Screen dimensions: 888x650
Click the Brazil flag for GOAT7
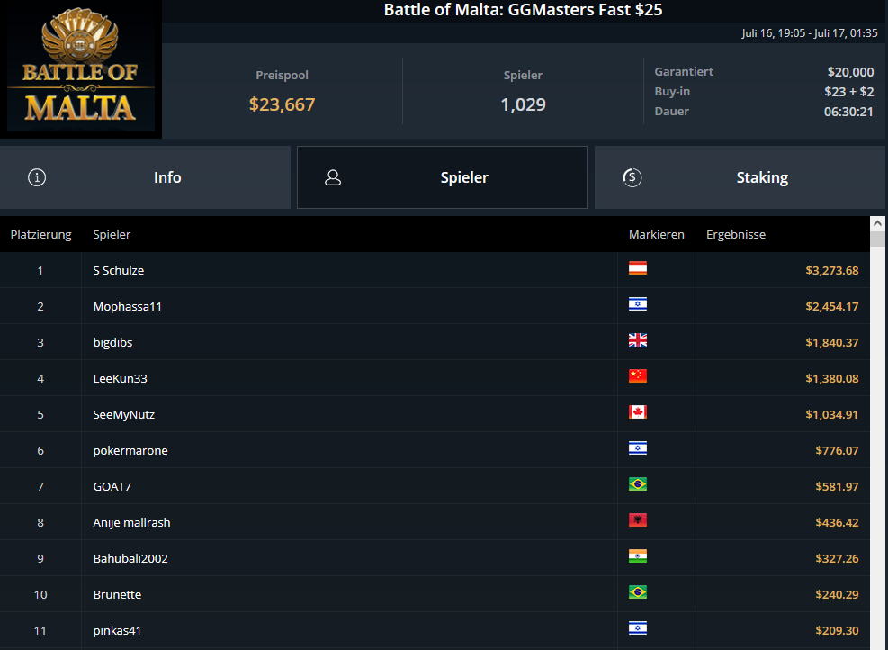click(x=638, y=484)
